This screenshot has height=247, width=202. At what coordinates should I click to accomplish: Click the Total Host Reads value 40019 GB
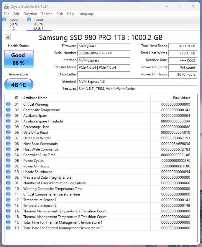point(183,46)
